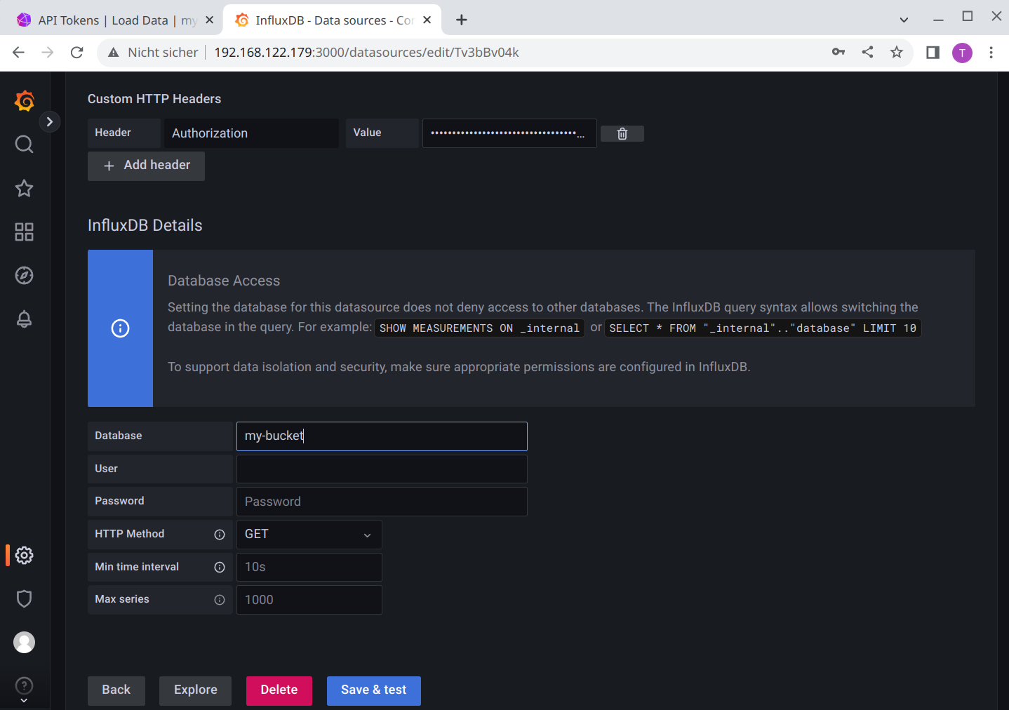
Task: Click the browser address bar URL
Action: point(366,52)
